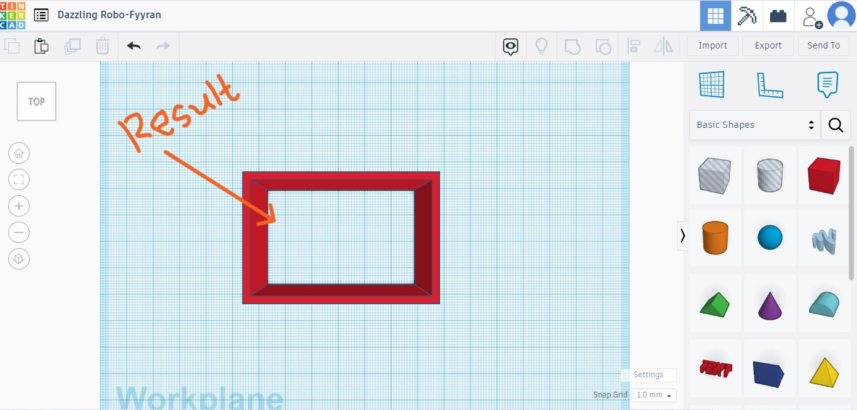The width and height of the screenshot is (857, 410).
Task: Pick the Cylinder hole shape
Action: coord(769,175)
